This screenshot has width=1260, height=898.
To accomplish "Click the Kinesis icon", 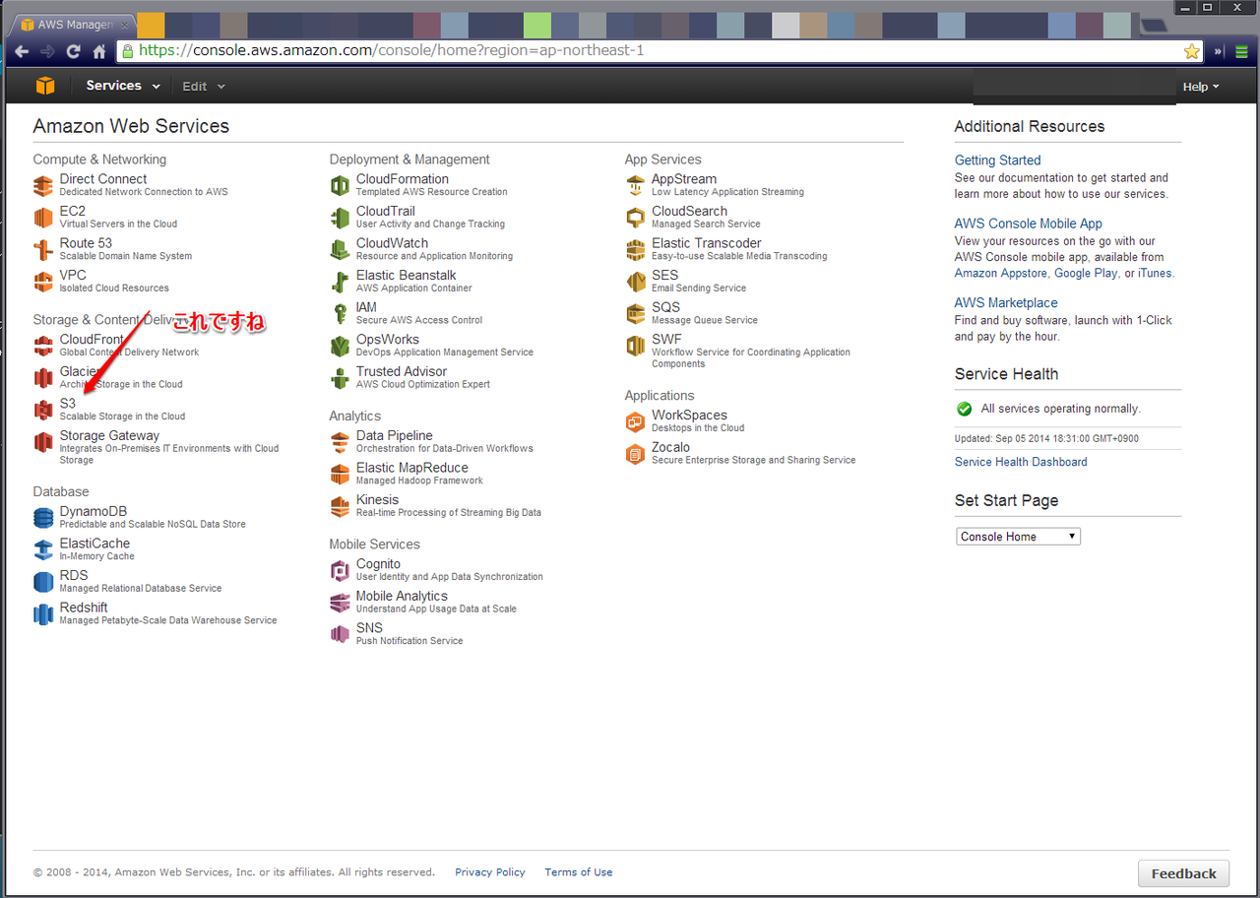I will [x=340, y=506].
